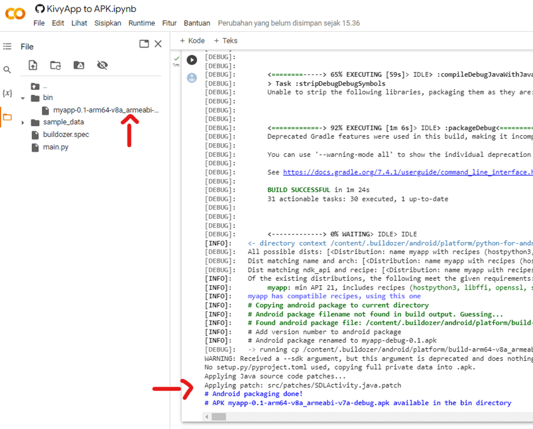
Task: Click the Files folder sidebar icon
Action: click(x=7, y=117)
